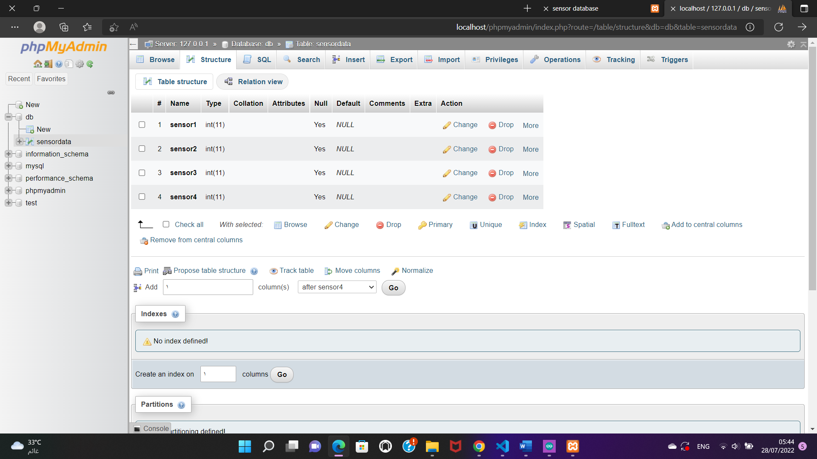The height and width of the screenshot is (459, 817).
Task: Select the Export icon
Action: point(380,59)
